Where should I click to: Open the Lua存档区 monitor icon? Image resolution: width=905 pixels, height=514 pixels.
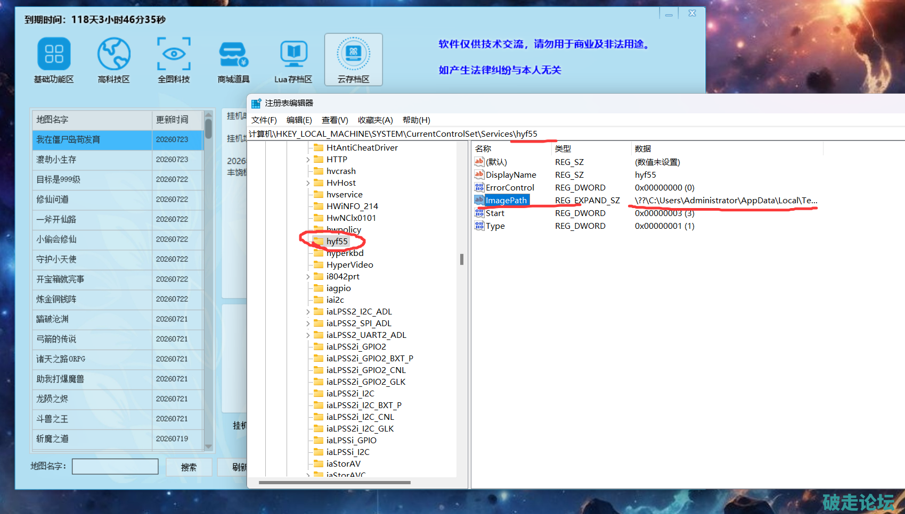click(x=293, y=54)
